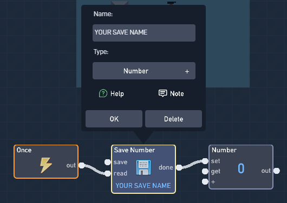Screen dimensions: 287x203
Task: Click the read input port on Save Number
Action: coord(108,173)
